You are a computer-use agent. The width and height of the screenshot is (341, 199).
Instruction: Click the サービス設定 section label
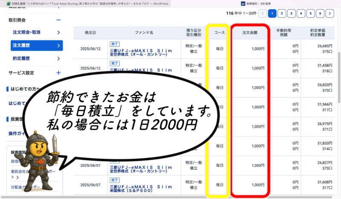pos(21,73)
